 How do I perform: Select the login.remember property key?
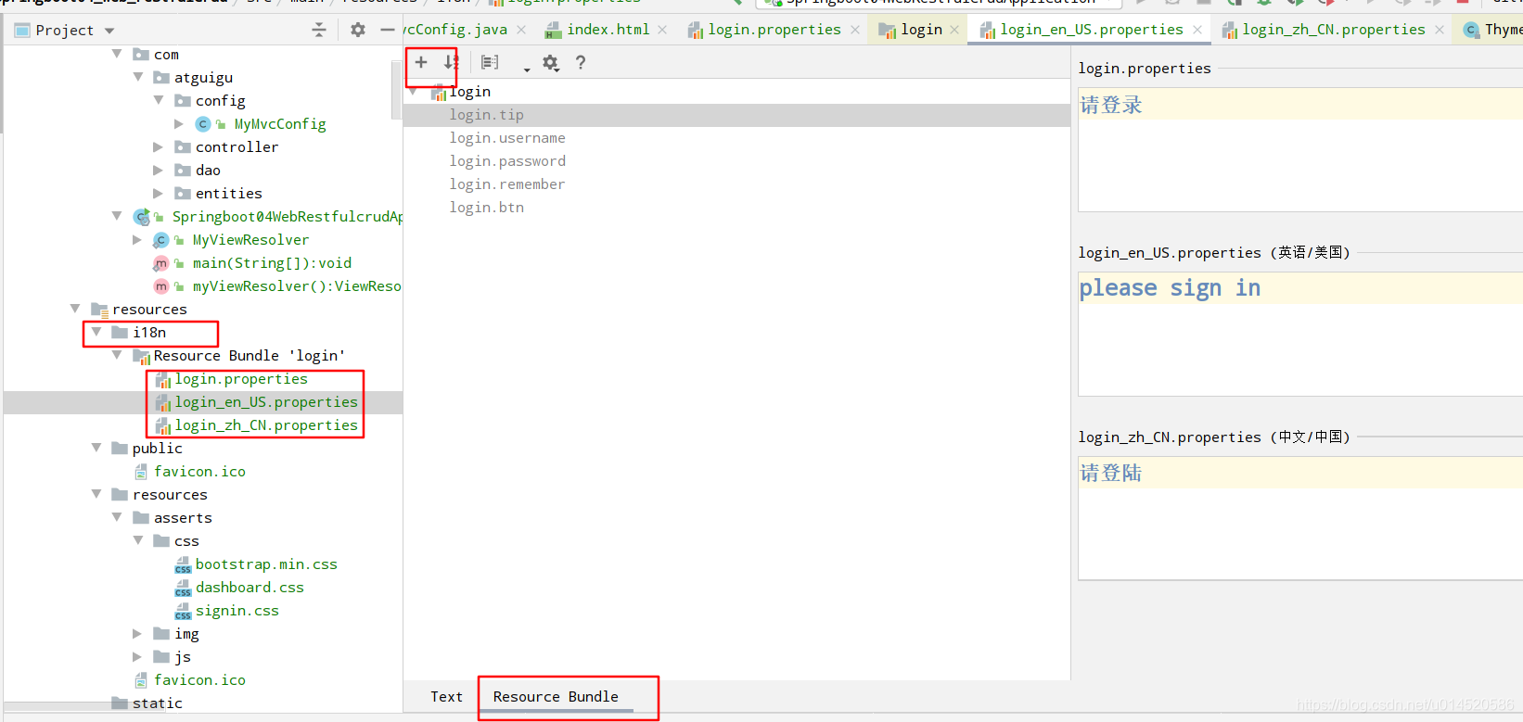[x=507, y=184]
